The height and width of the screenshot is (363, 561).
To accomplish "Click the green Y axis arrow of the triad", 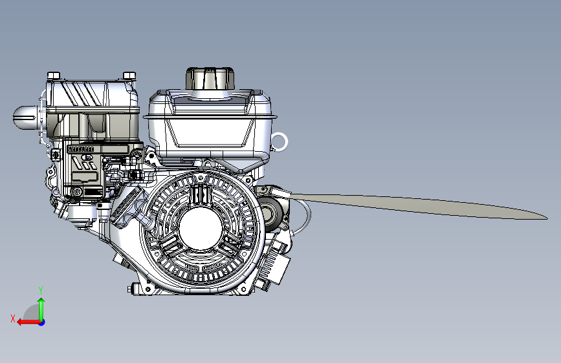I will coord(41,309).
